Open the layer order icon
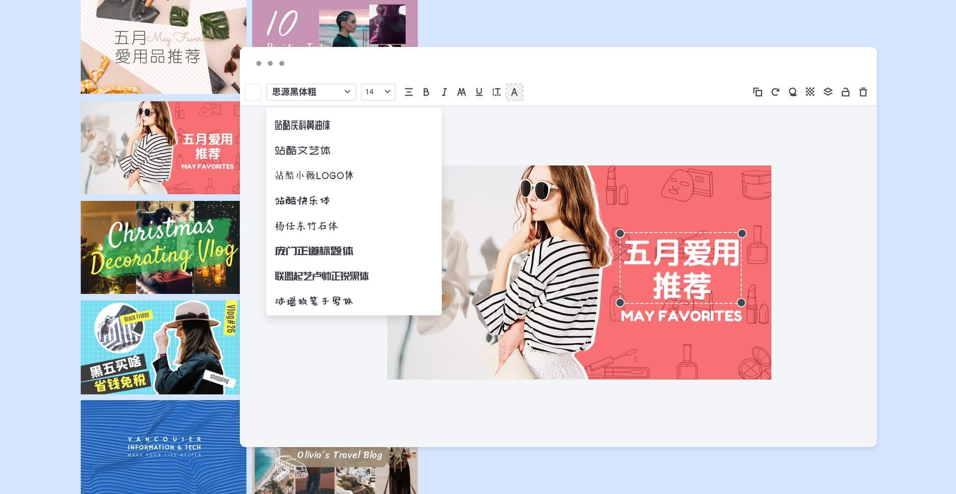Viewport: 956px width, 494px height. pyautogui.click(x=828, y=92)
